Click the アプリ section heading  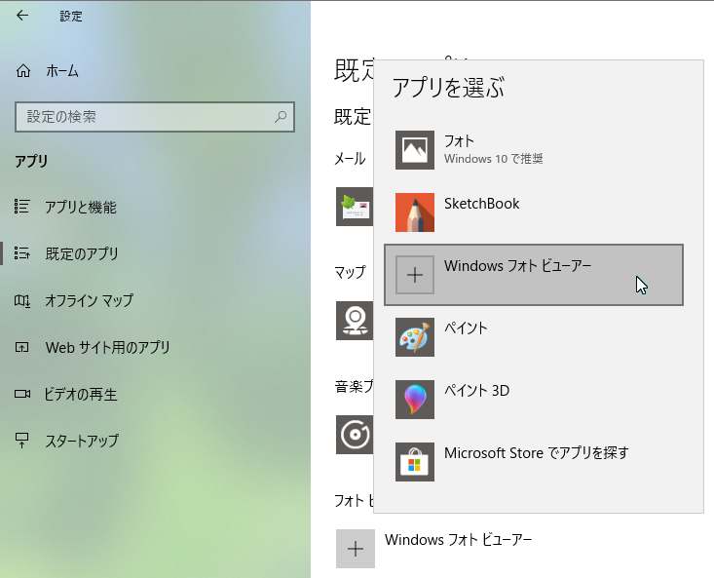31,161
